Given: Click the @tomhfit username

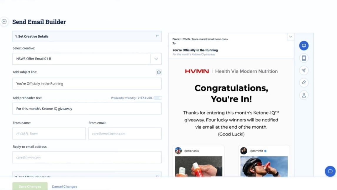Looking at the screenshot, I should [x=256, y=151].
